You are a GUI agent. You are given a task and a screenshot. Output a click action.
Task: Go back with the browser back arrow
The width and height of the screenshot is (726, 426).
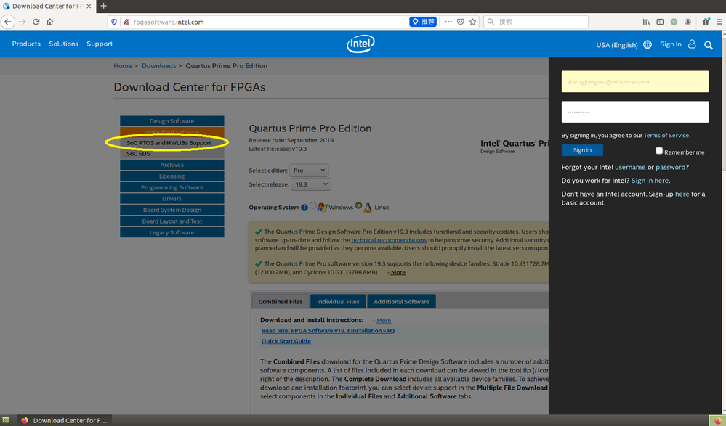click(x=8, y=22)
